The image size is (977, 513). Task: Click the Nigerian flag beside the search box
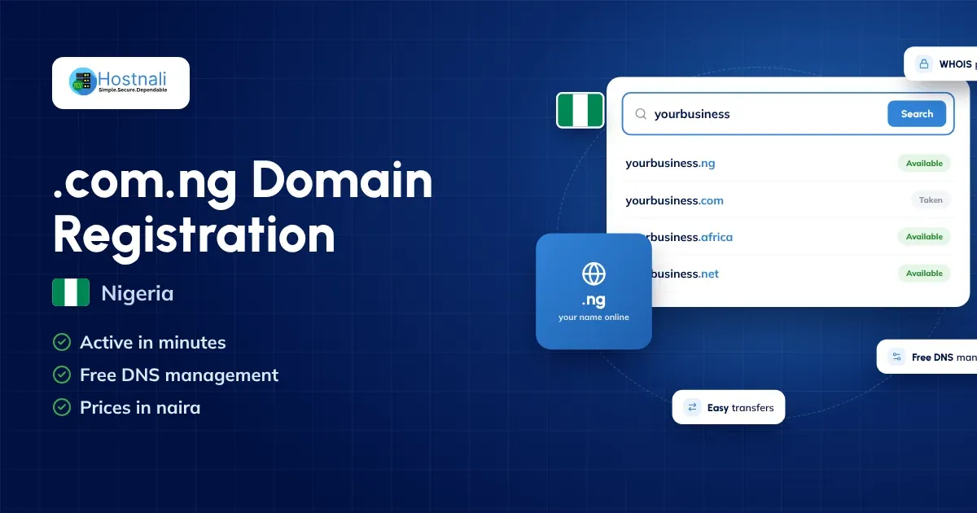[580, 110]
